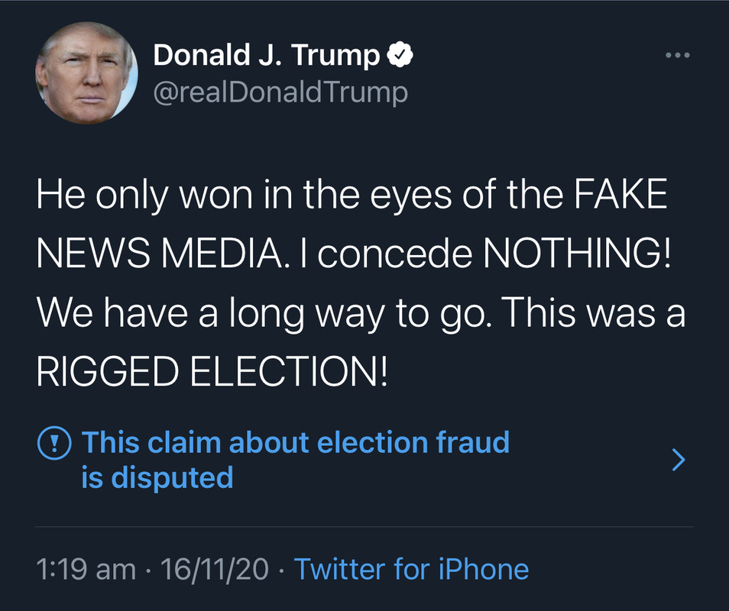The image size is (729, 611).
Task: Open the Twitter for iPhone source link
Action: [x=411, y=569]
